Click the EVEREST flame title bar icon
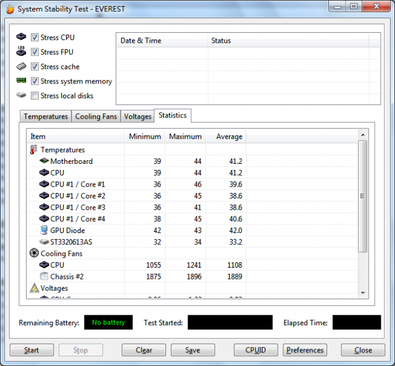This screenshot has height=366, width=395. click(10, 9)
